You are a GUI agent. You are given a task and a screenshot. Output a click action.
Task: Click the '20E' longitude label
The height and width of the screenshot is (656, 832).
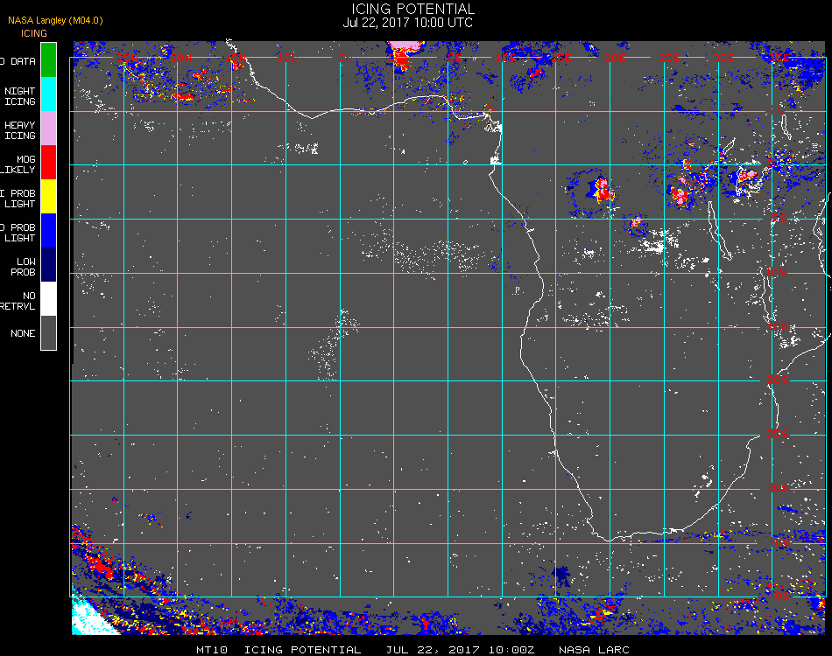[615, 57]
